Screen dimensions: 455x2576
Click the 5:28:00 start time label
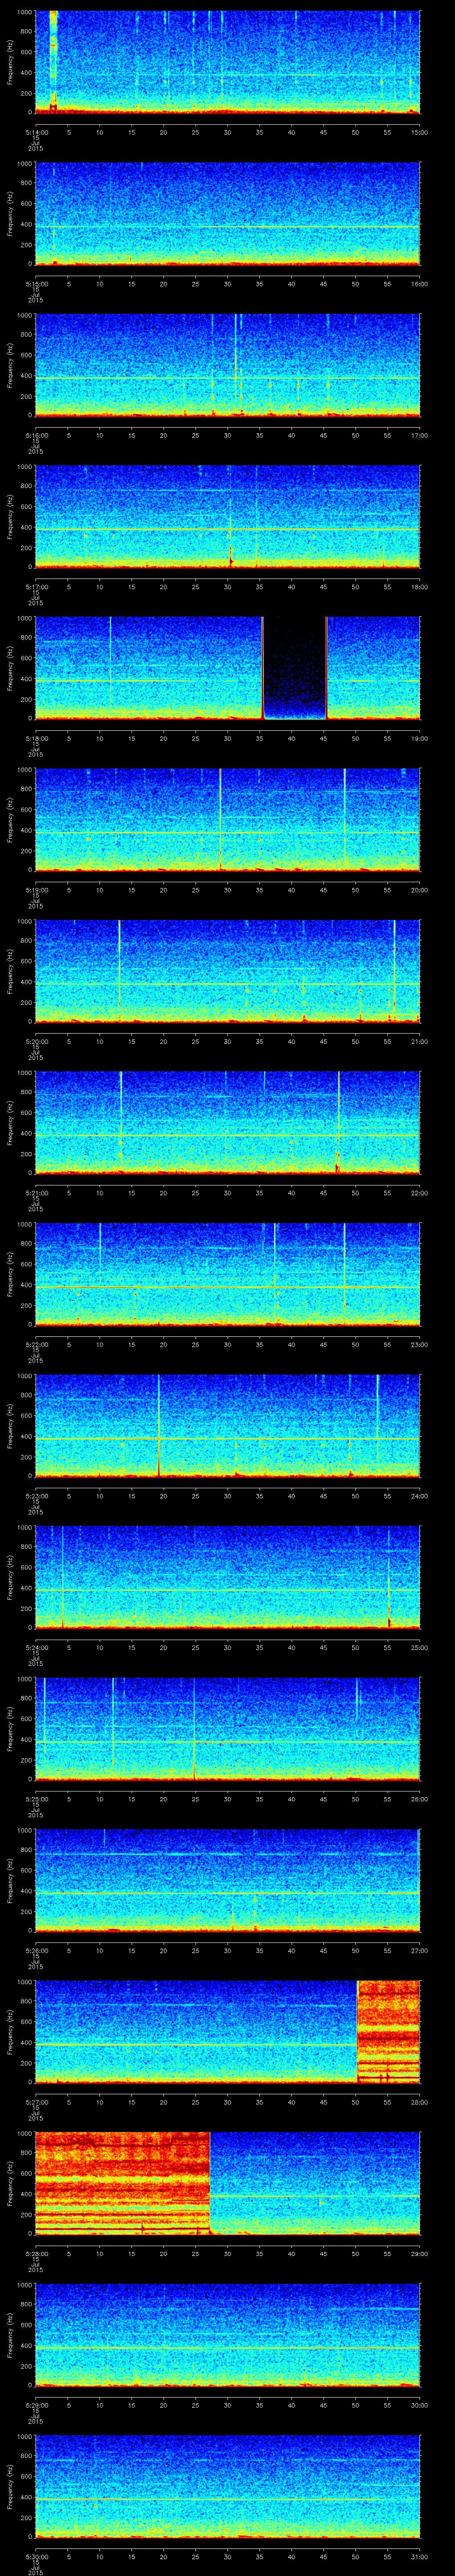[x=36, y=2254]
